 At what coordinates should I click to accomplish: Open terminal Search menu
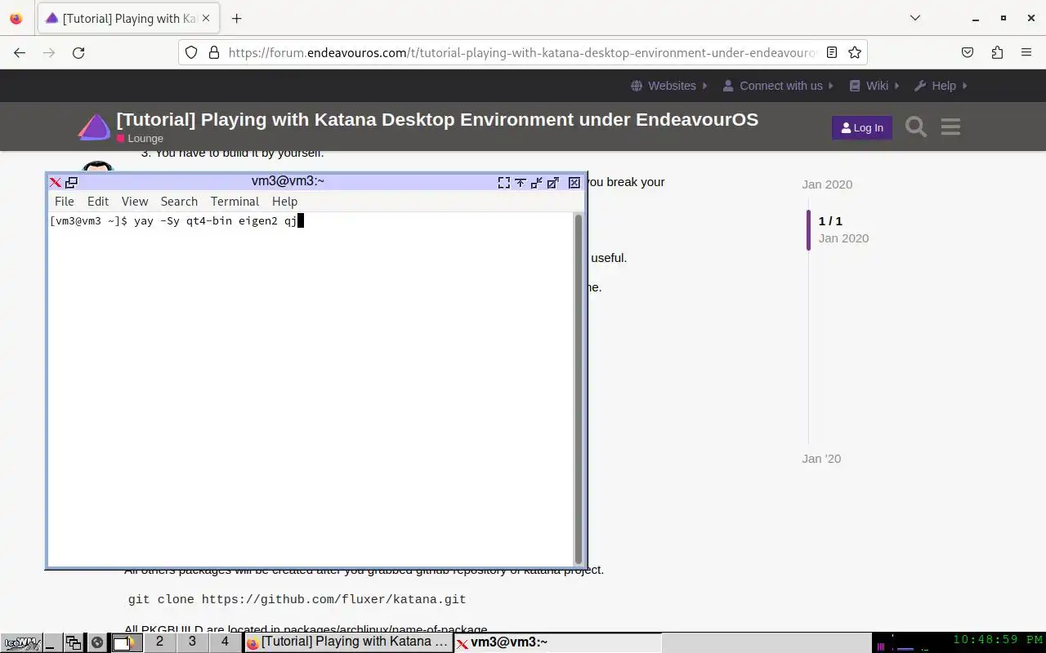point(179,202)
